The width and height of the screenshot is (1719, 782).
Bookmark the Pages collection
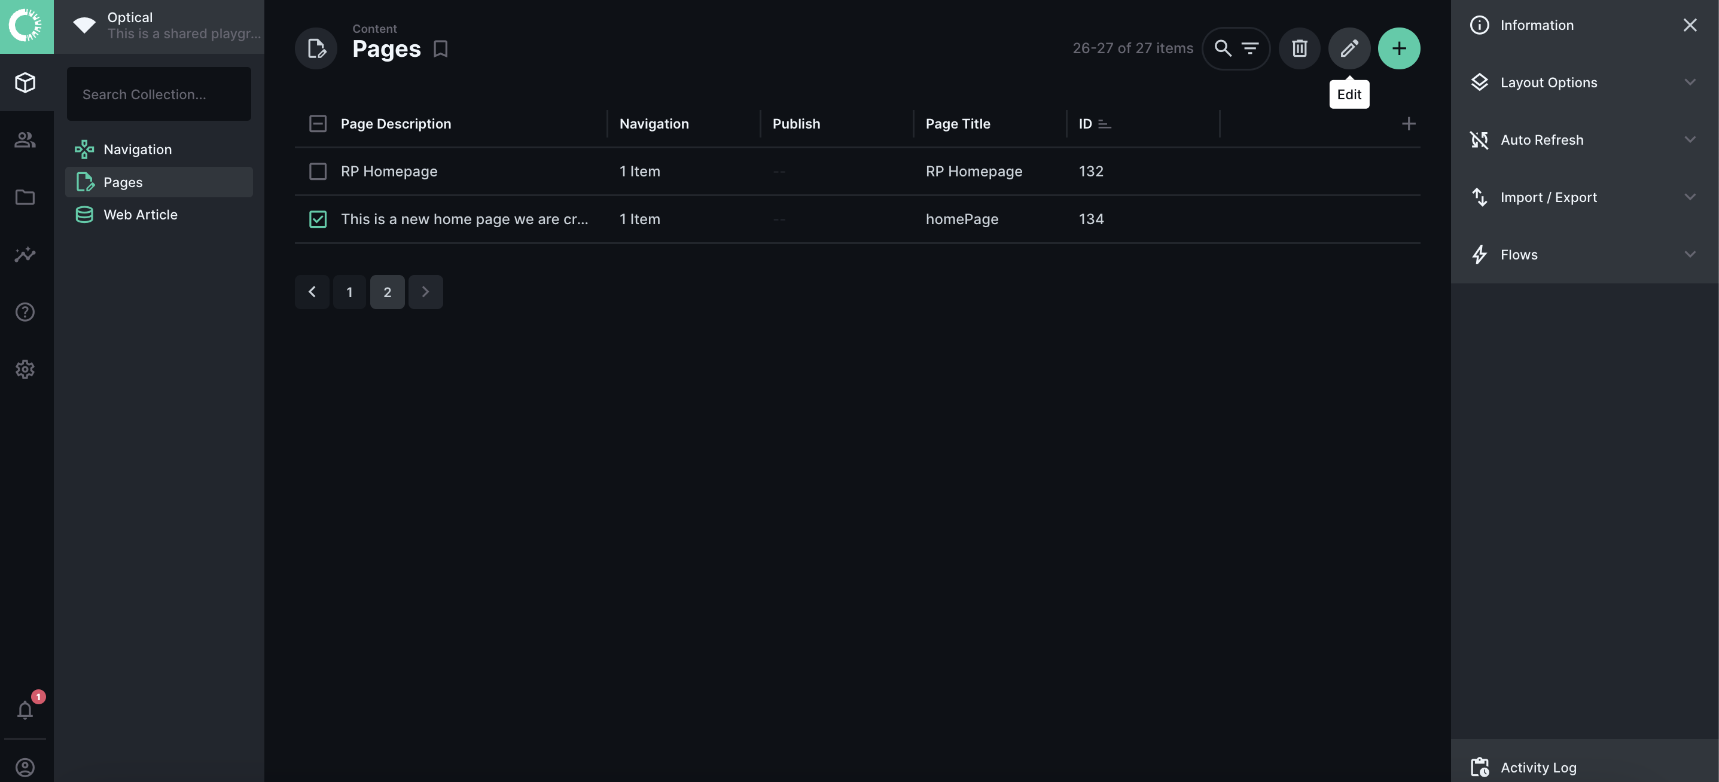pyautogui.click(x=440, y=48)
